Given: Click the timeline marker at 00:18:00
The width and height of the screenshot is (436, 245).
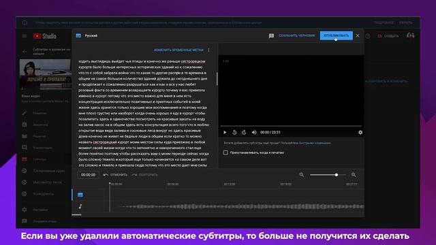Looking at the screenshot, I should tap(286, 184).
